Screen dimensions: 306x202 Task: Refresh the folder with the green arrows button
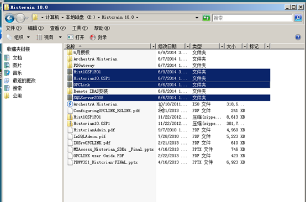coord(206,18)
